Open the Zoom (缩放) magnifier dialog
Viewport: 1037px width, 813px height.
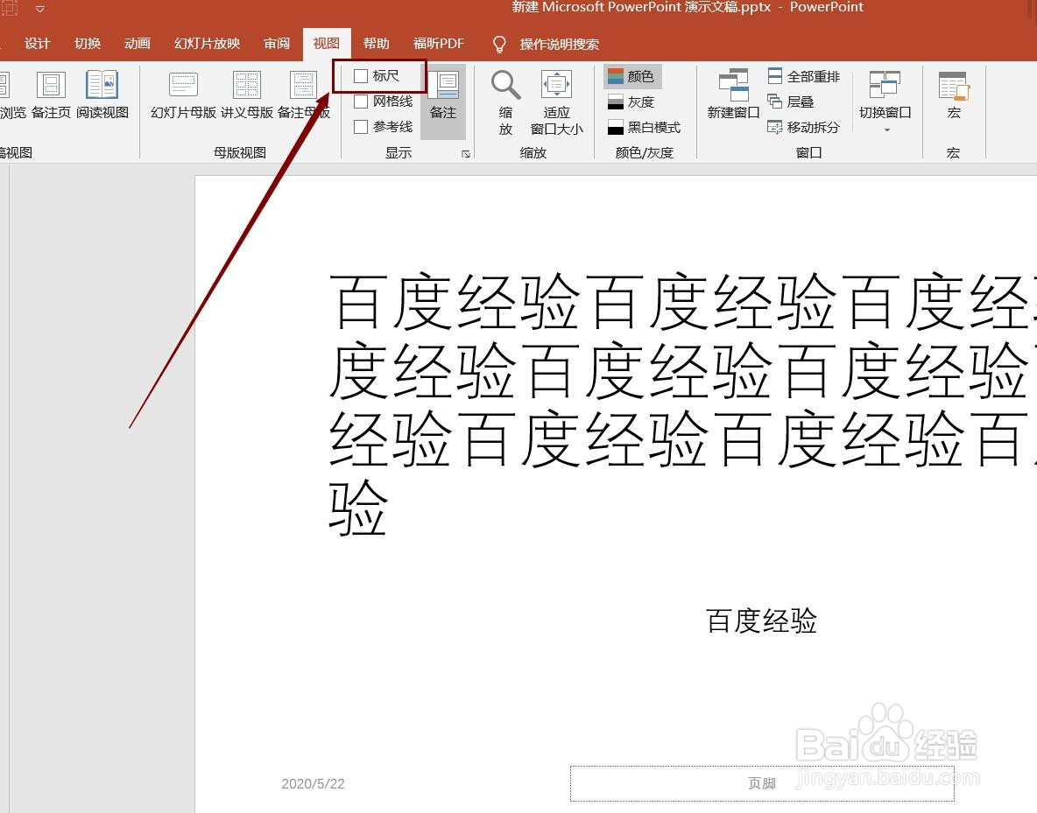point(505,102)
